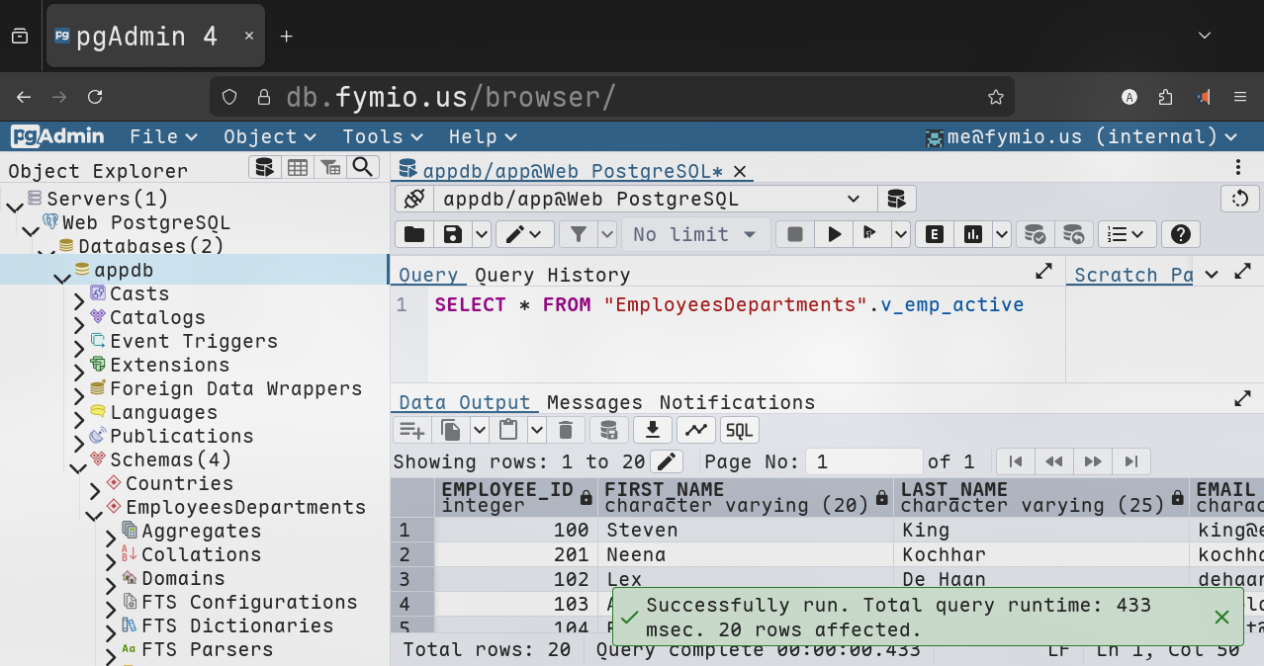The width and height of the screenshot is (1264, 666).
Task: Click the Open File folder icon
Action: (414, 234)
